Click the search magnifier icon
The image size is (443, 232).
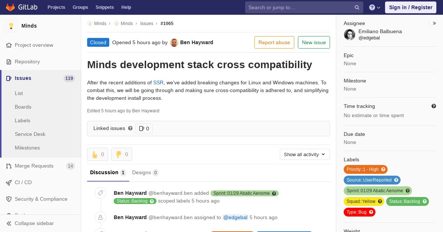pos(357,7)
